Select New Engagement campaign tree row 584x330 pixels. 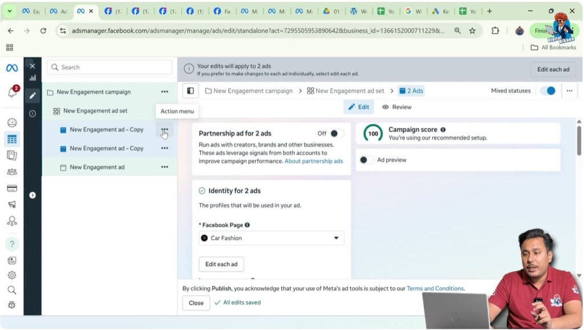109,92
